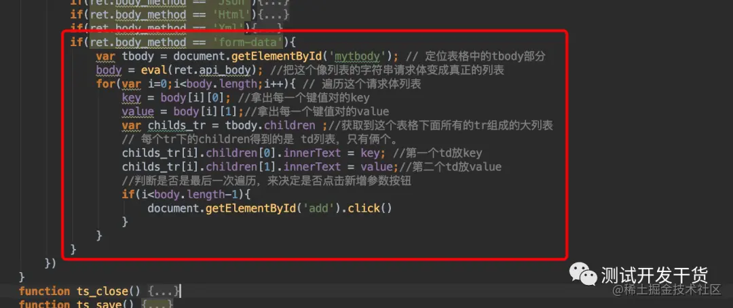
Task: Click the comment 第一个td放key
Action: [438, 153]
